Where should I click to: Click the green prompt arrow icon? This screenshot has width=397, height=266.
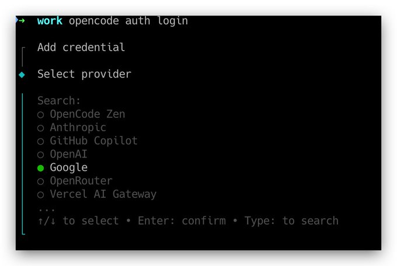pyautogui.click(x=22, y=21)
